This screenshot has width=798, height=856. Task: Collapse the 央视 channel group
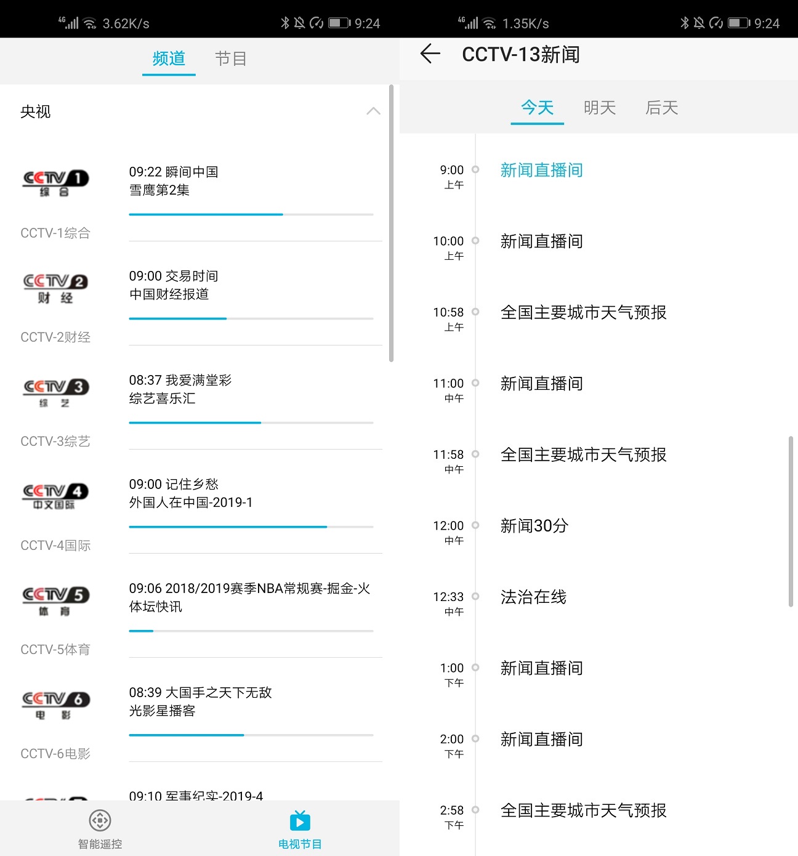pos(372,111)
